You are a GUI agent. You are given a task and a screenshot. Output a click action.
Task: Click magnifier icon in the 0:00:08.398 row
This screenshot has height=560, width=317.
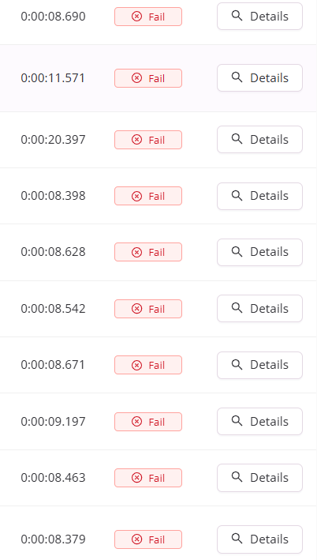click(237, 195)
